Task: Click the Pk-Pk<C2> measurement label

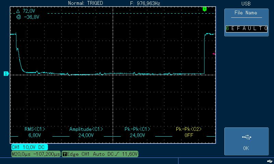Action: (x=189, y=129)
